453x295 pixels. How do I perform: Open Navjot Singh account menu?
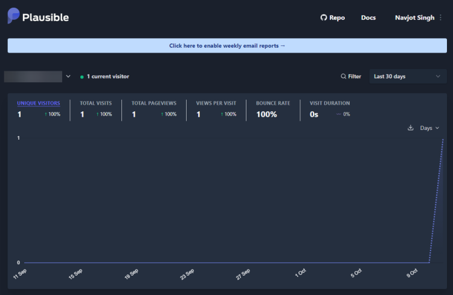tap(414, 18)
